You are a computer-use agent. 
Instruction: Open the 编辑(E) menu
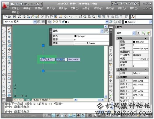click(x=27, y=8)
